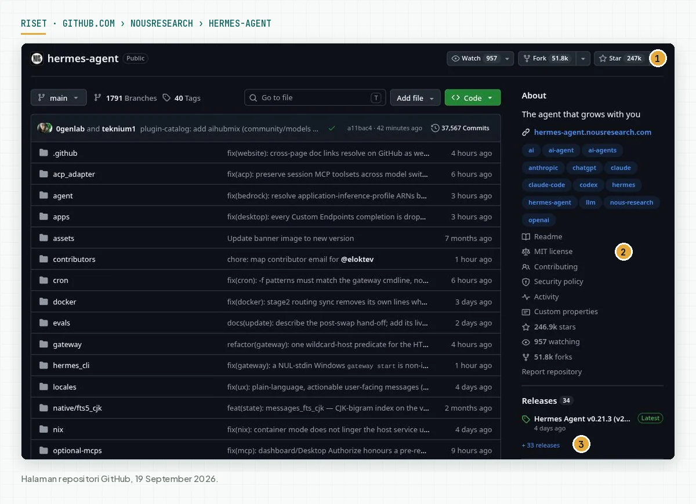Click the folder icon beside cron
696x504 pixels.
tap(43, 280)
